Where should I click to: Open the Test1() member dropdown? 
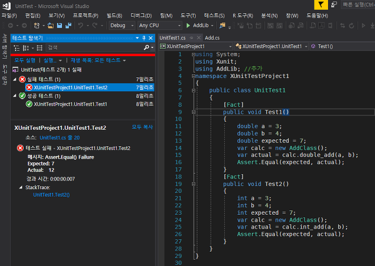tap(342, 46)
